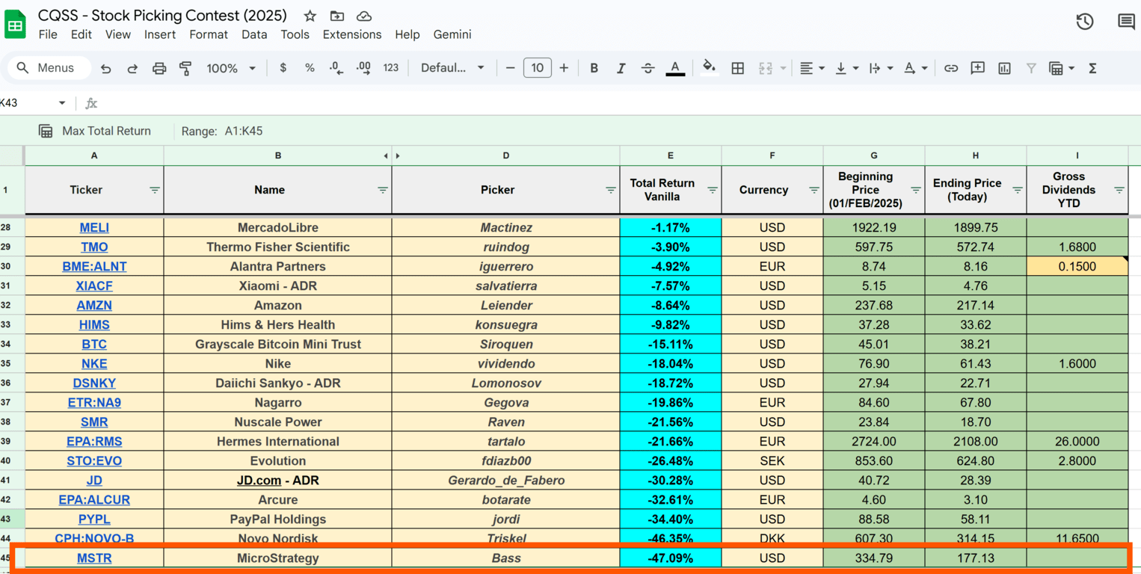Open the fill color picker

click(x=709, y=68)
